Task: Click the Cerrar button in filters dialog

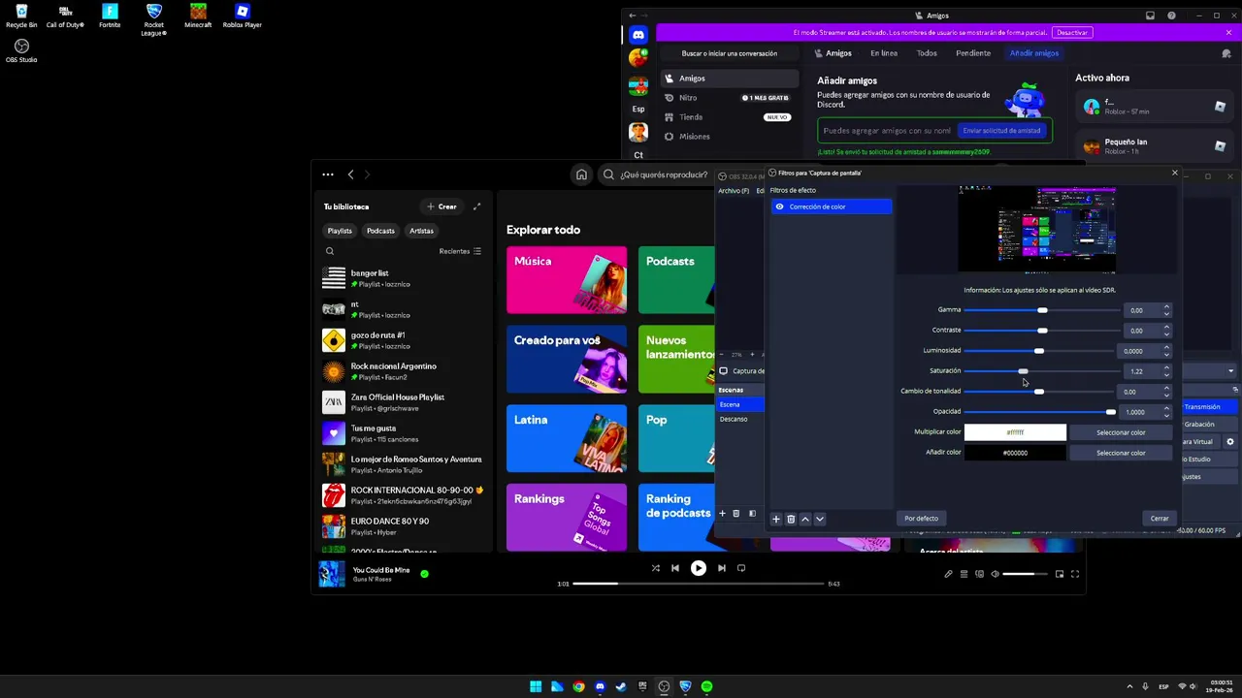Action: pos(1160,519)
